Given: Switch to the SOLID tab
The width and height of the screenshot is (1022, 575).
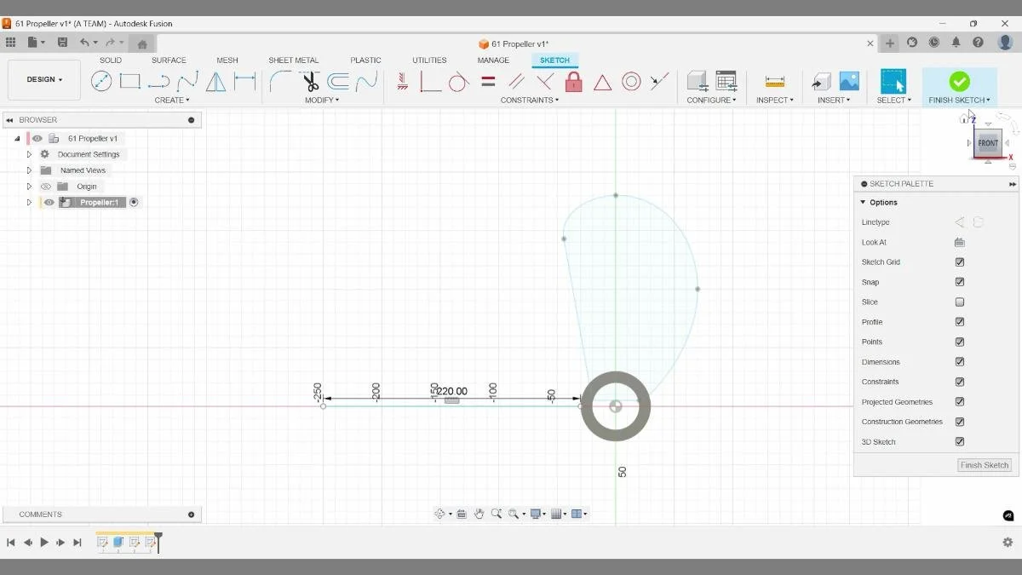Looking at the screenshot, I should coord(110,60).
